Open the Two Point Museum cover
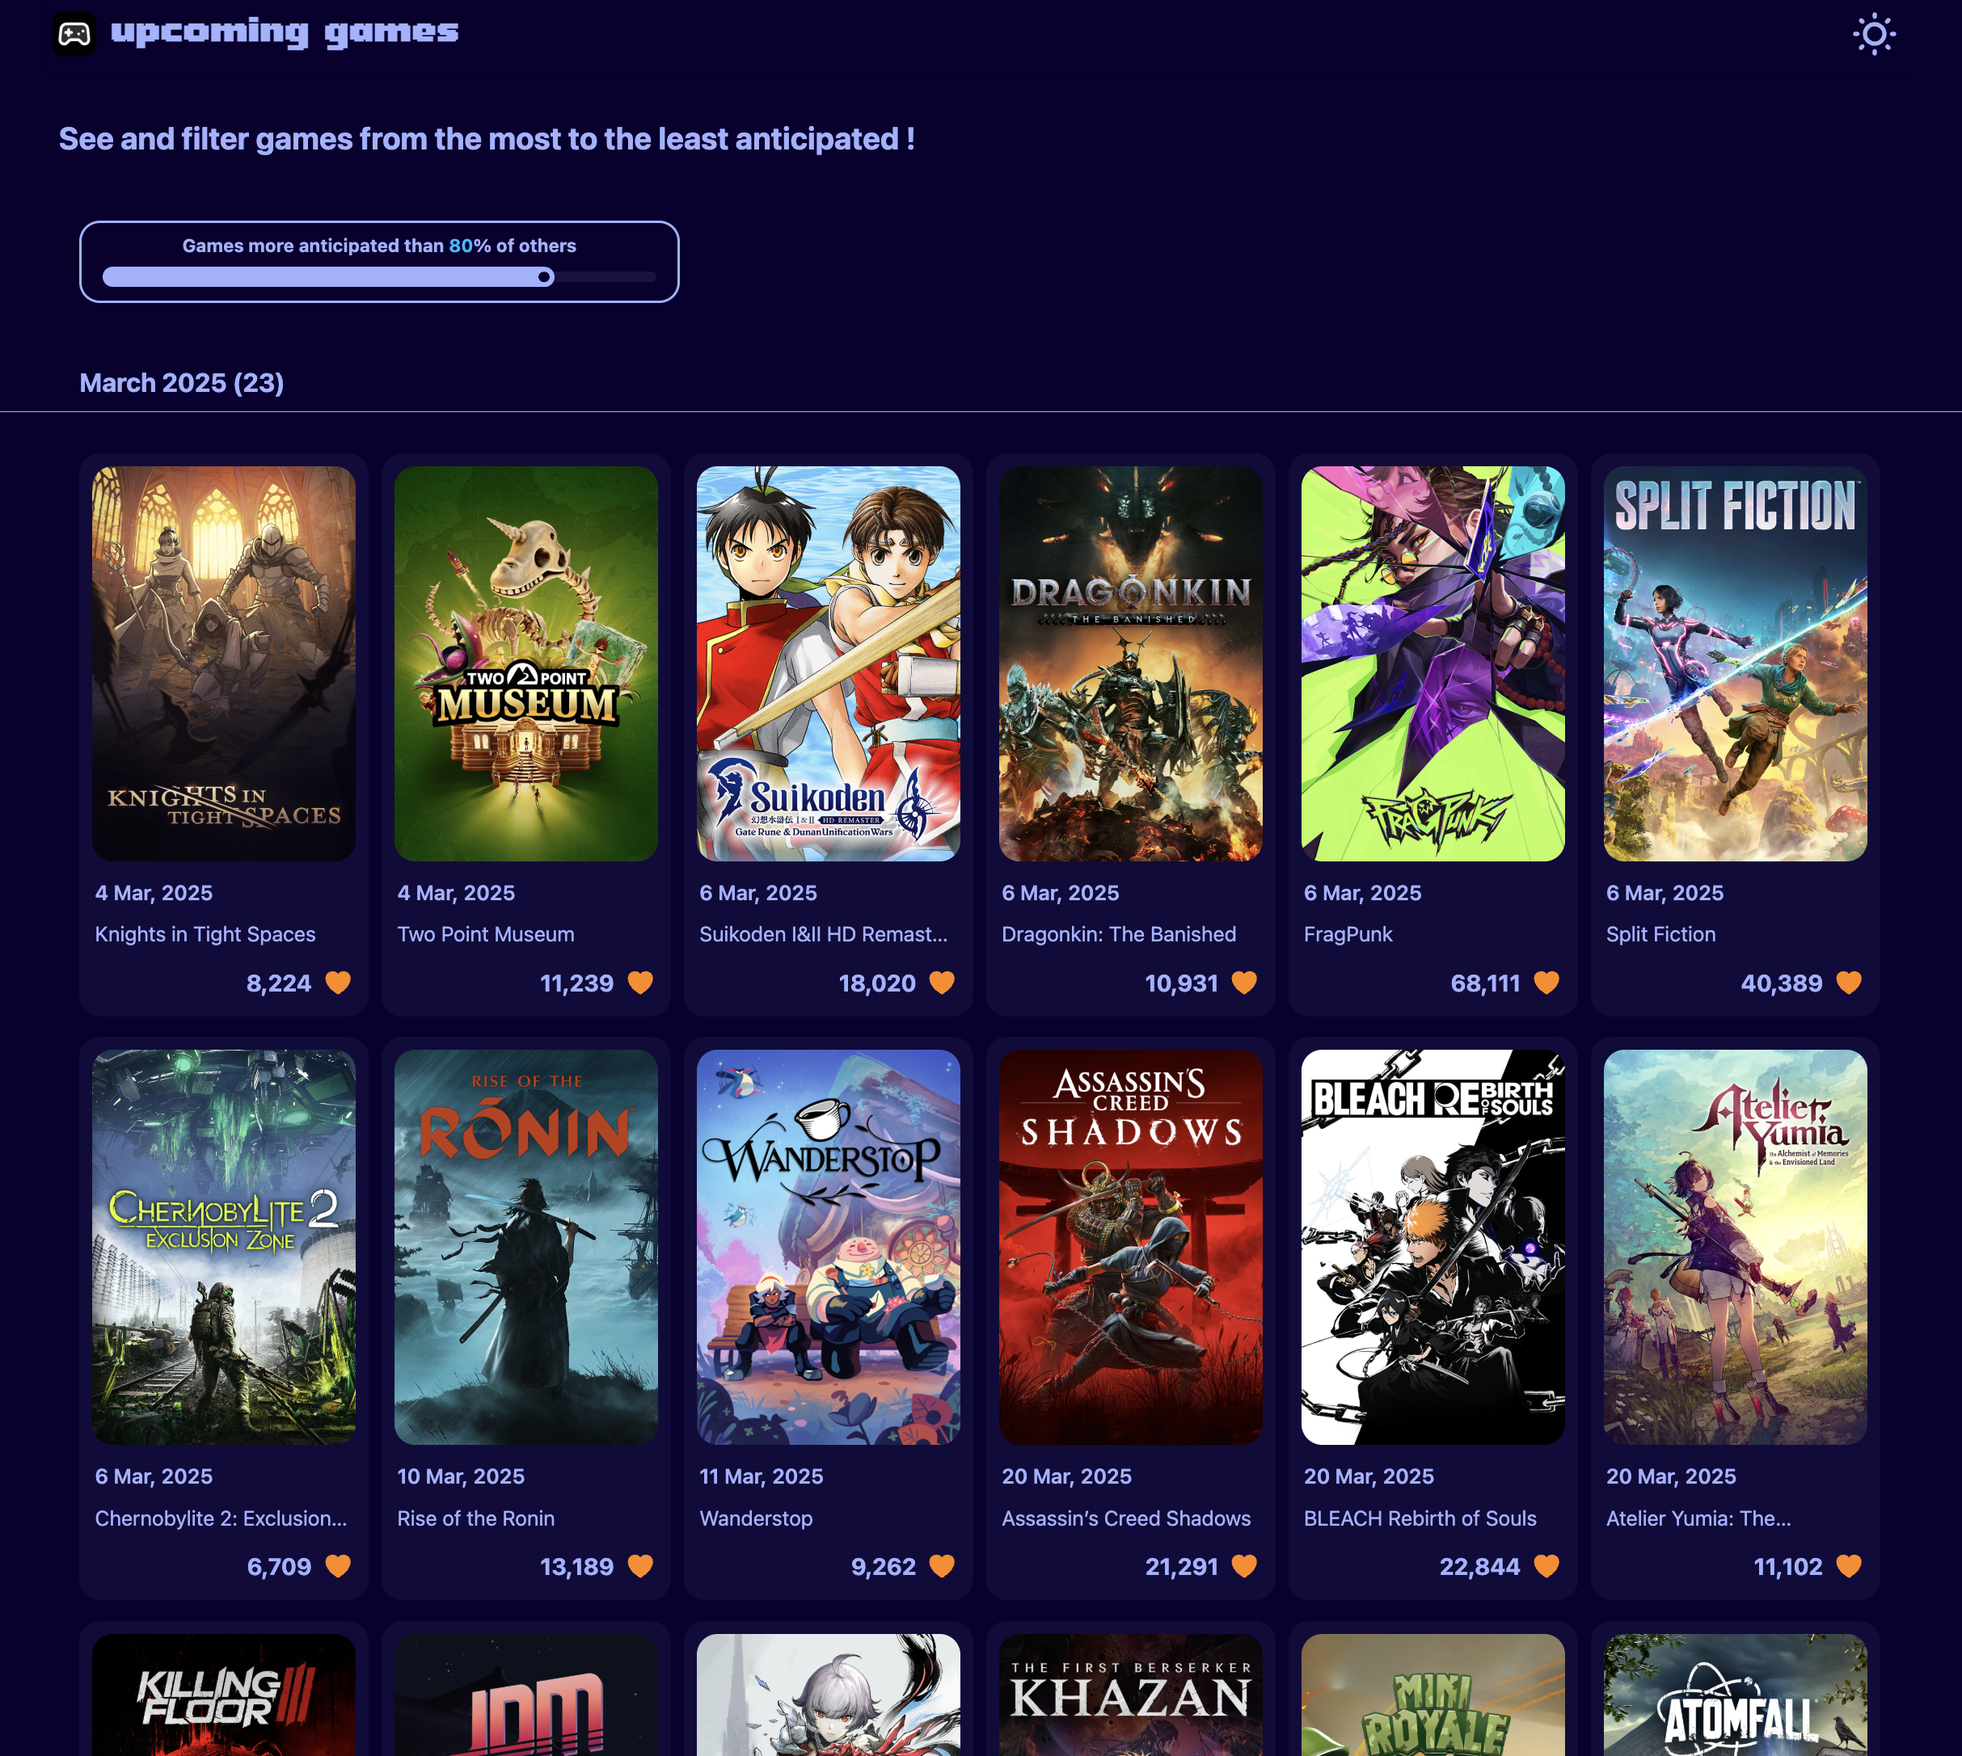 tap(526, 663)
